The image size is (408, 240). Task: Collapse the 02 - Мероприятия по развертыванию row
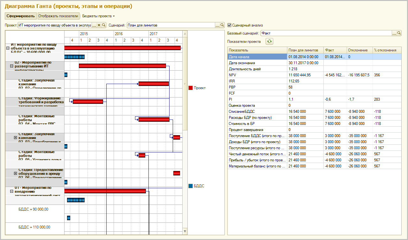11,66
